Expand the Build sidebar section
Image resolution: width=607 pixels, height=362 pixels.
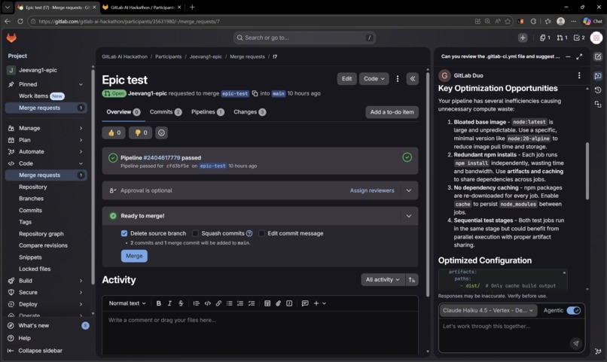pos(46,281)
